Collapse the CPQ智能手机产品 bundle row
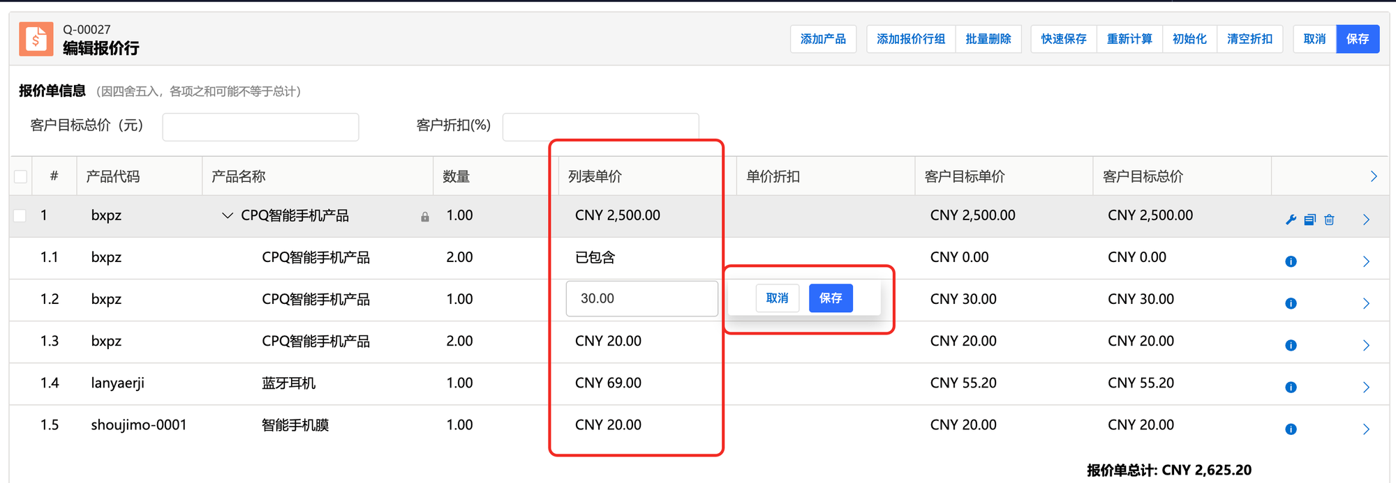This screenshot has width=1396, height=483. [227, 215]
